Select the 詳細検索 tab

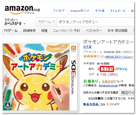click(29, 31)
